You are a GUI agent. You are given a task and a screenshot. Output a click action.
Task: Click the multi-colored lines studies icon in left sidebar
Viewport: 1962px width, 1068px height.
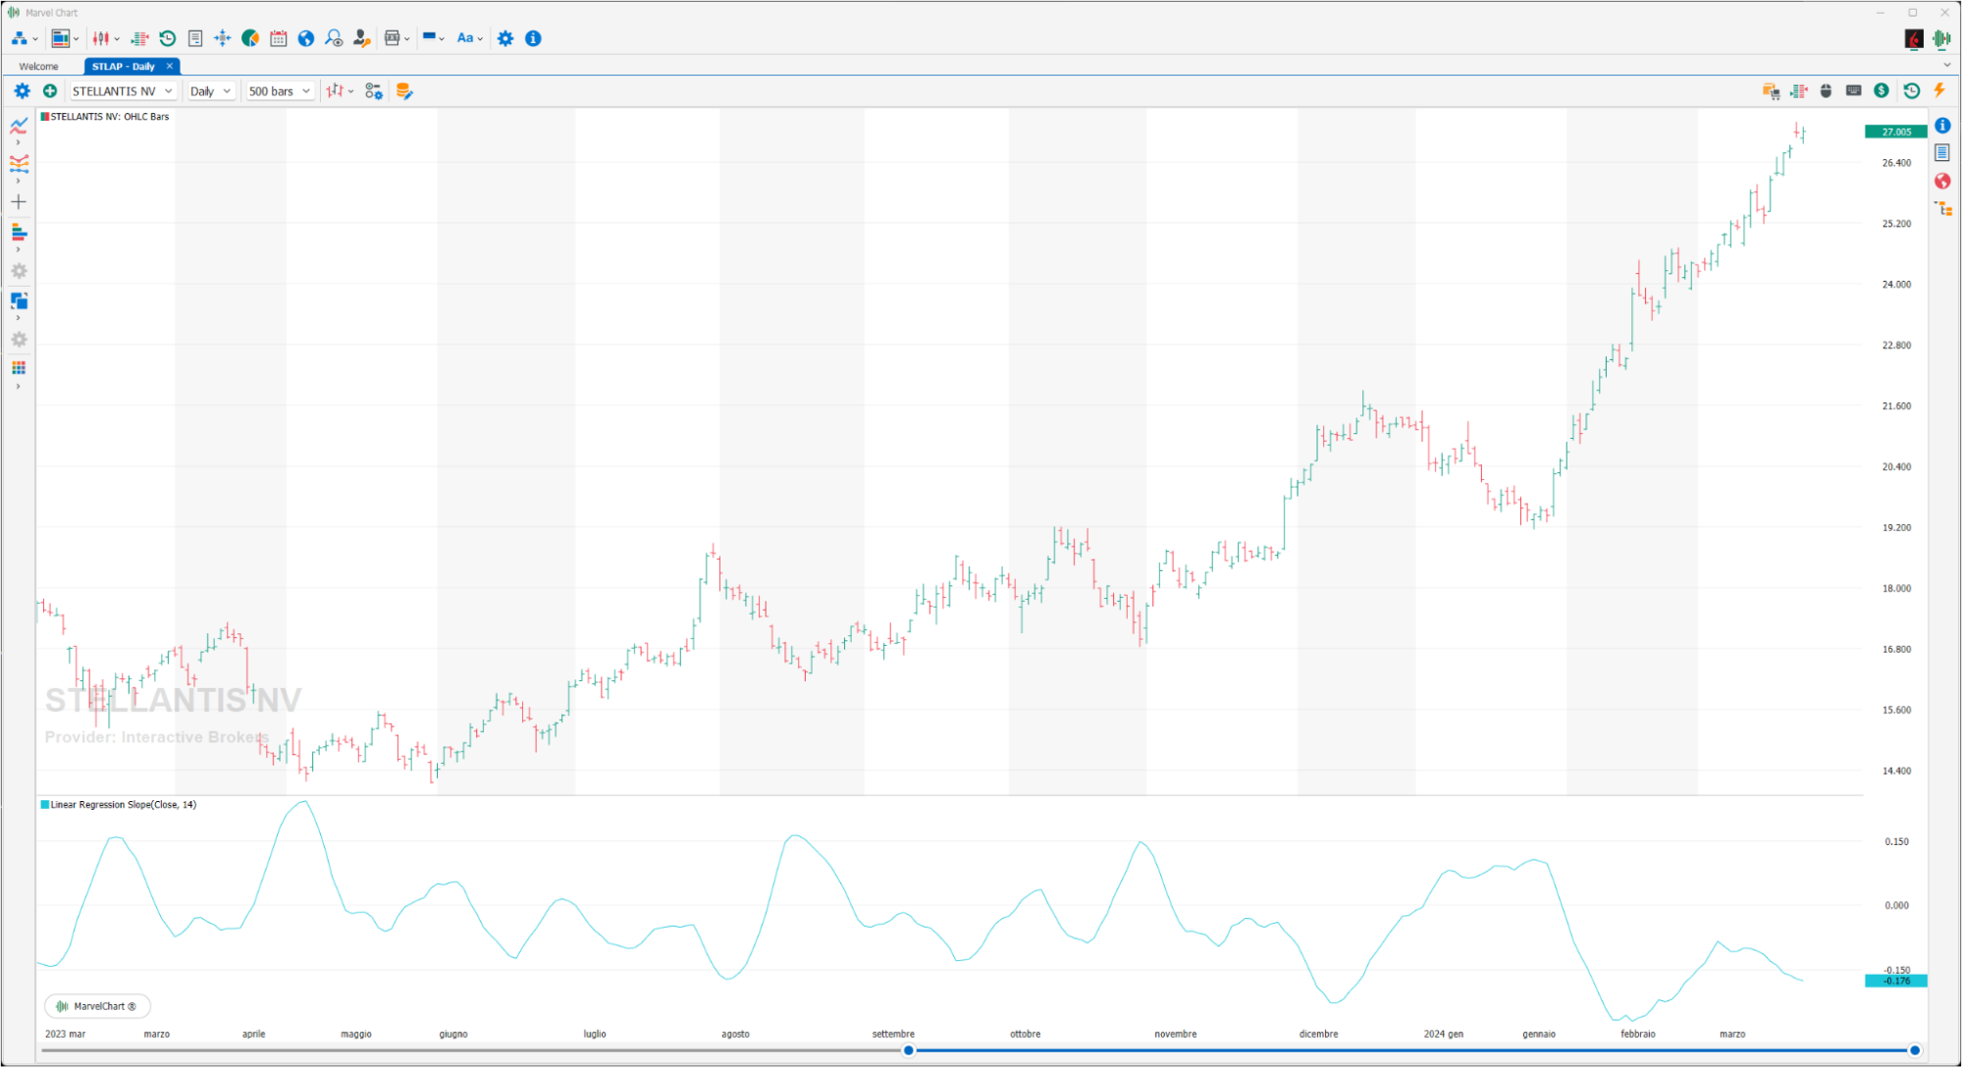pyautogui.click(x=19, y=164)
